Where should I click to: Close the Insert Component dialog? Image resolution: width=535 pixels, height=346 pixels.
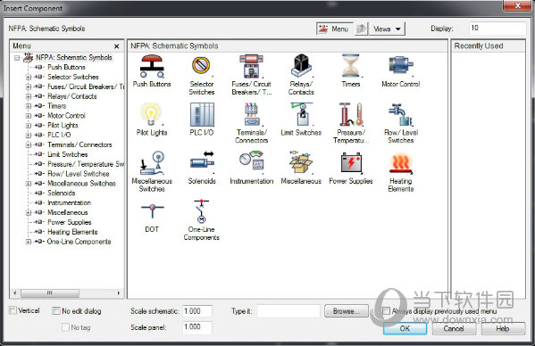(x=517, y=5)
